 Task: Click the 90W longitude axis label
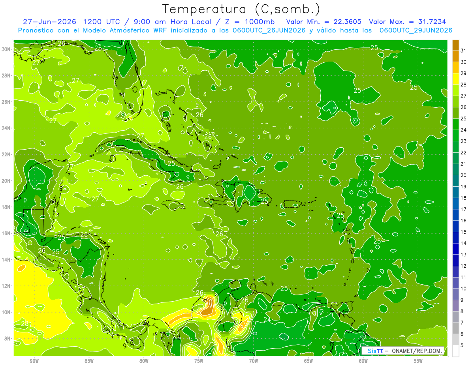pos(34,361)
